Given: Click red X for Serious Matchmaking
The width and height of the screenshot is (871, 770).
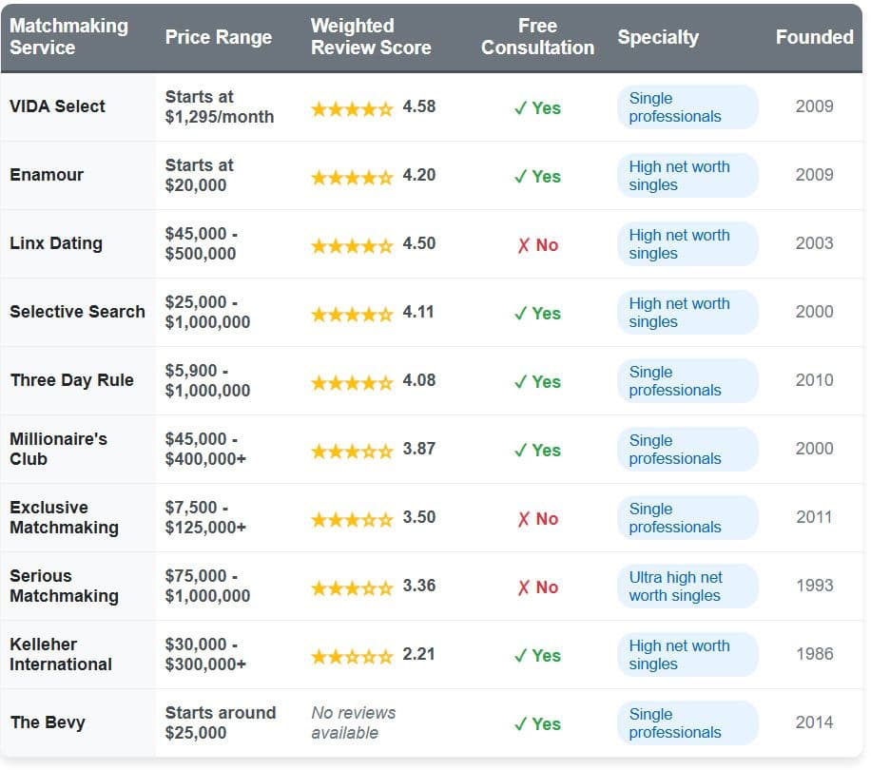Looking at the screenshot, I should coord(523,587).
